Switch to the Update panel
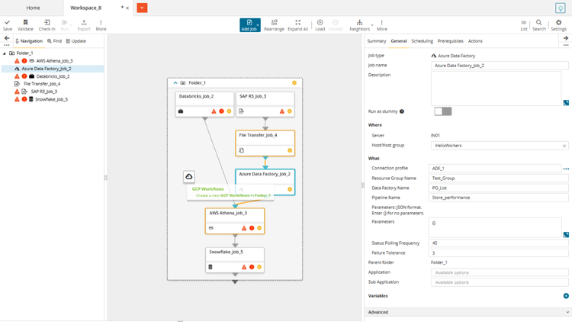The width and height of the screenshot is (572, 322). coord(76,41)
